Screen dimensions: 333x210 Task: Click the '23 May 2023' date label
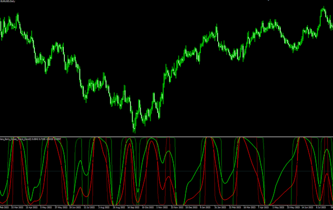click(293, 207)
